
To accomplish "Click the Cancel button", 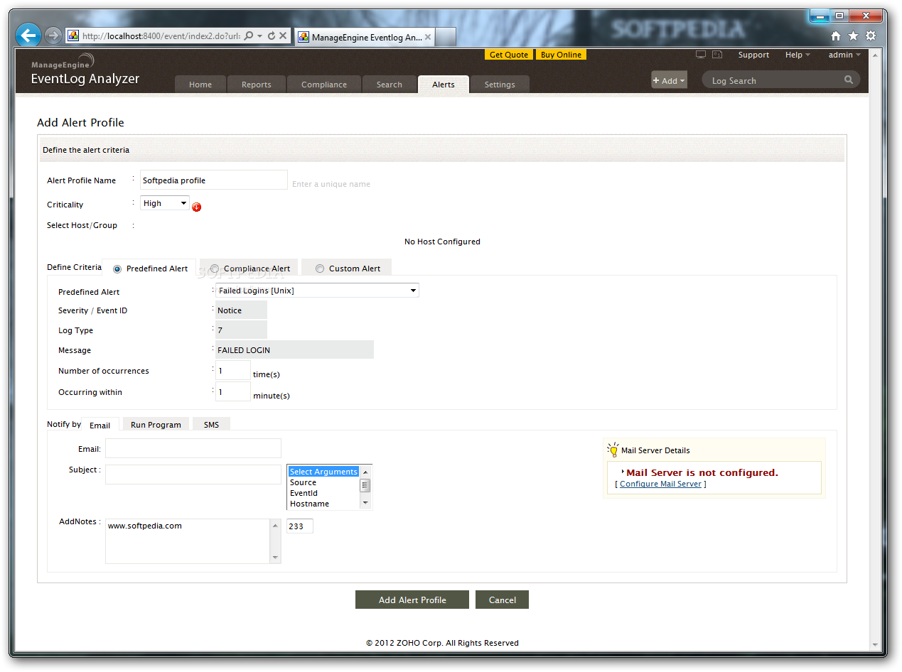I will (502, 600).
